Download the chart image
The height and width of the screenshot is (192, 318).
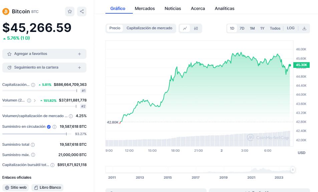click(304, 28)
